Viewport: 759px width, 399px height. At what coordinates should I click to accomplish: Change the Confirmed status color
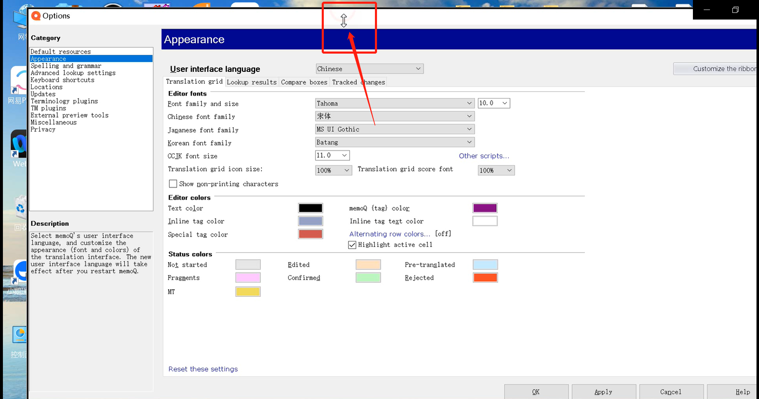[x=368, y=278]
